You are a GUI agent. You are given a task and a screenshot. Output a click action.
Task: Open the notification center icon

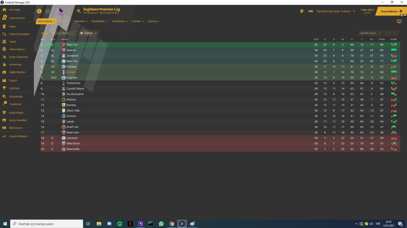pos(400,224)
